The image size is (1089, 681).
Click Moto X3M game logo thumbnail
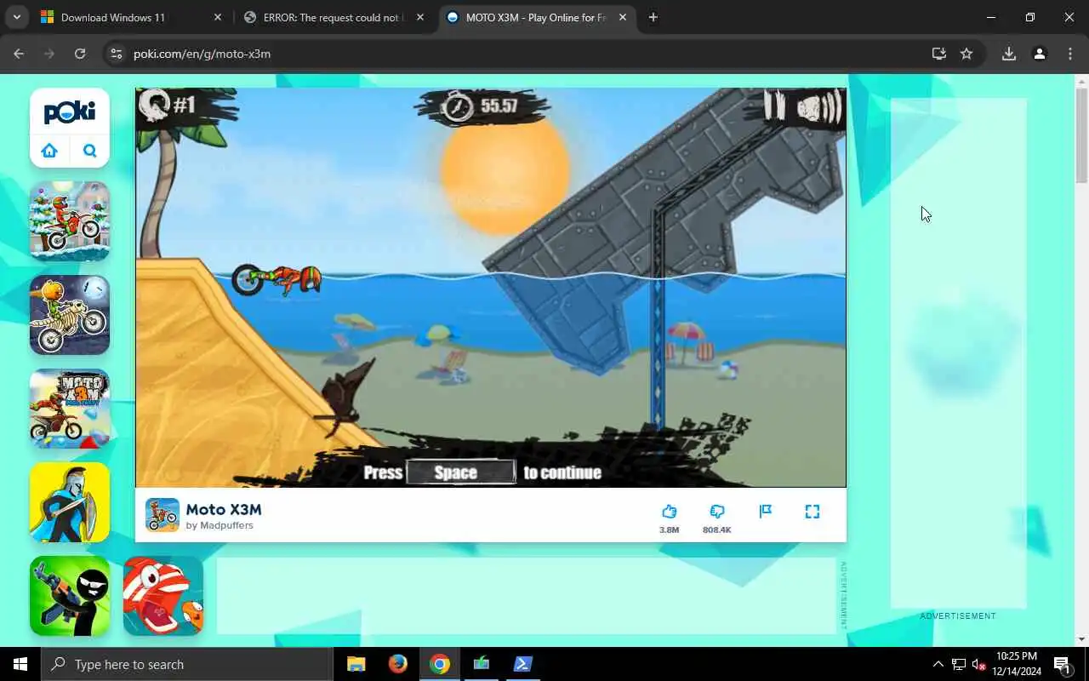(x=162, y=515)
